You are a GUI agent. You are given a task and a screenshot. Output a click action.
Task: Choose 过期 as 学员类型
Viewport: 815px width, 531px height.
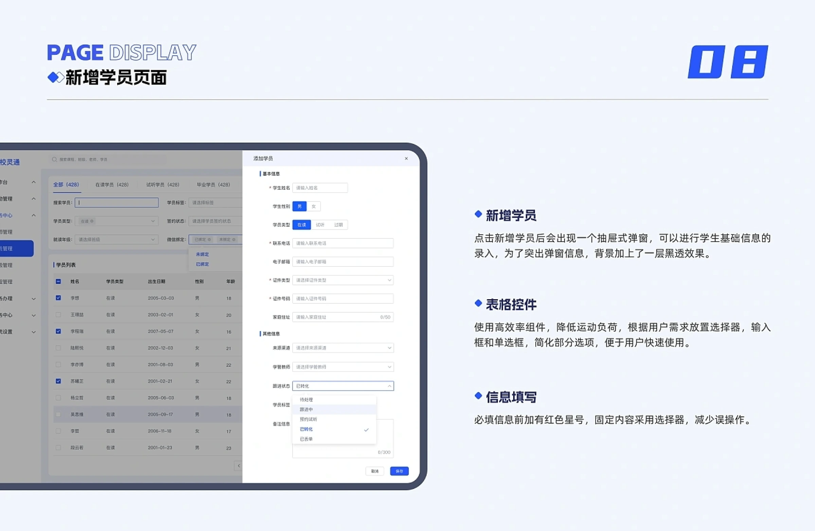coord(338,225)
